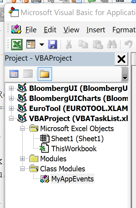Open the Insert menu
The width and height of the screenshot is (136, 208).
tap(96, 30)
